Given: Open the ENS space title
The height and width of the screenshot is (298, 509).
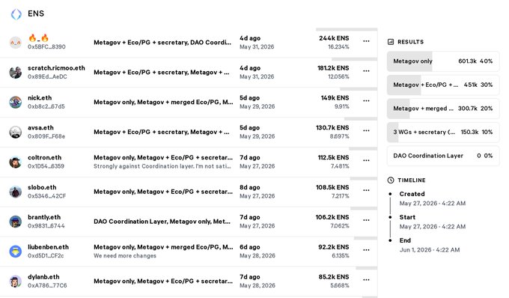Looking at the screenshot, I should point(36,13).
